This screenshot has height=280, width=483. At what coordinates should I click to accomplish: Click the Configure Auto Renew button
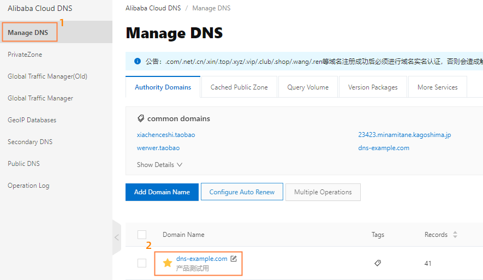tap(242, 192)
